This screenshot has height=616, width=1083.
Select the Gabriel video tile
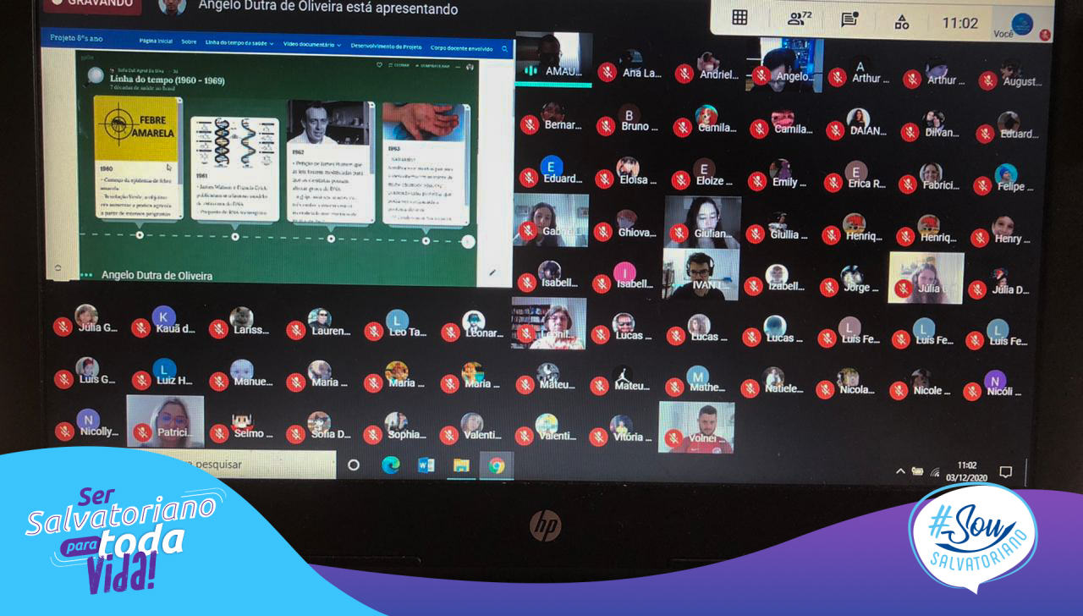coord(551,220)
